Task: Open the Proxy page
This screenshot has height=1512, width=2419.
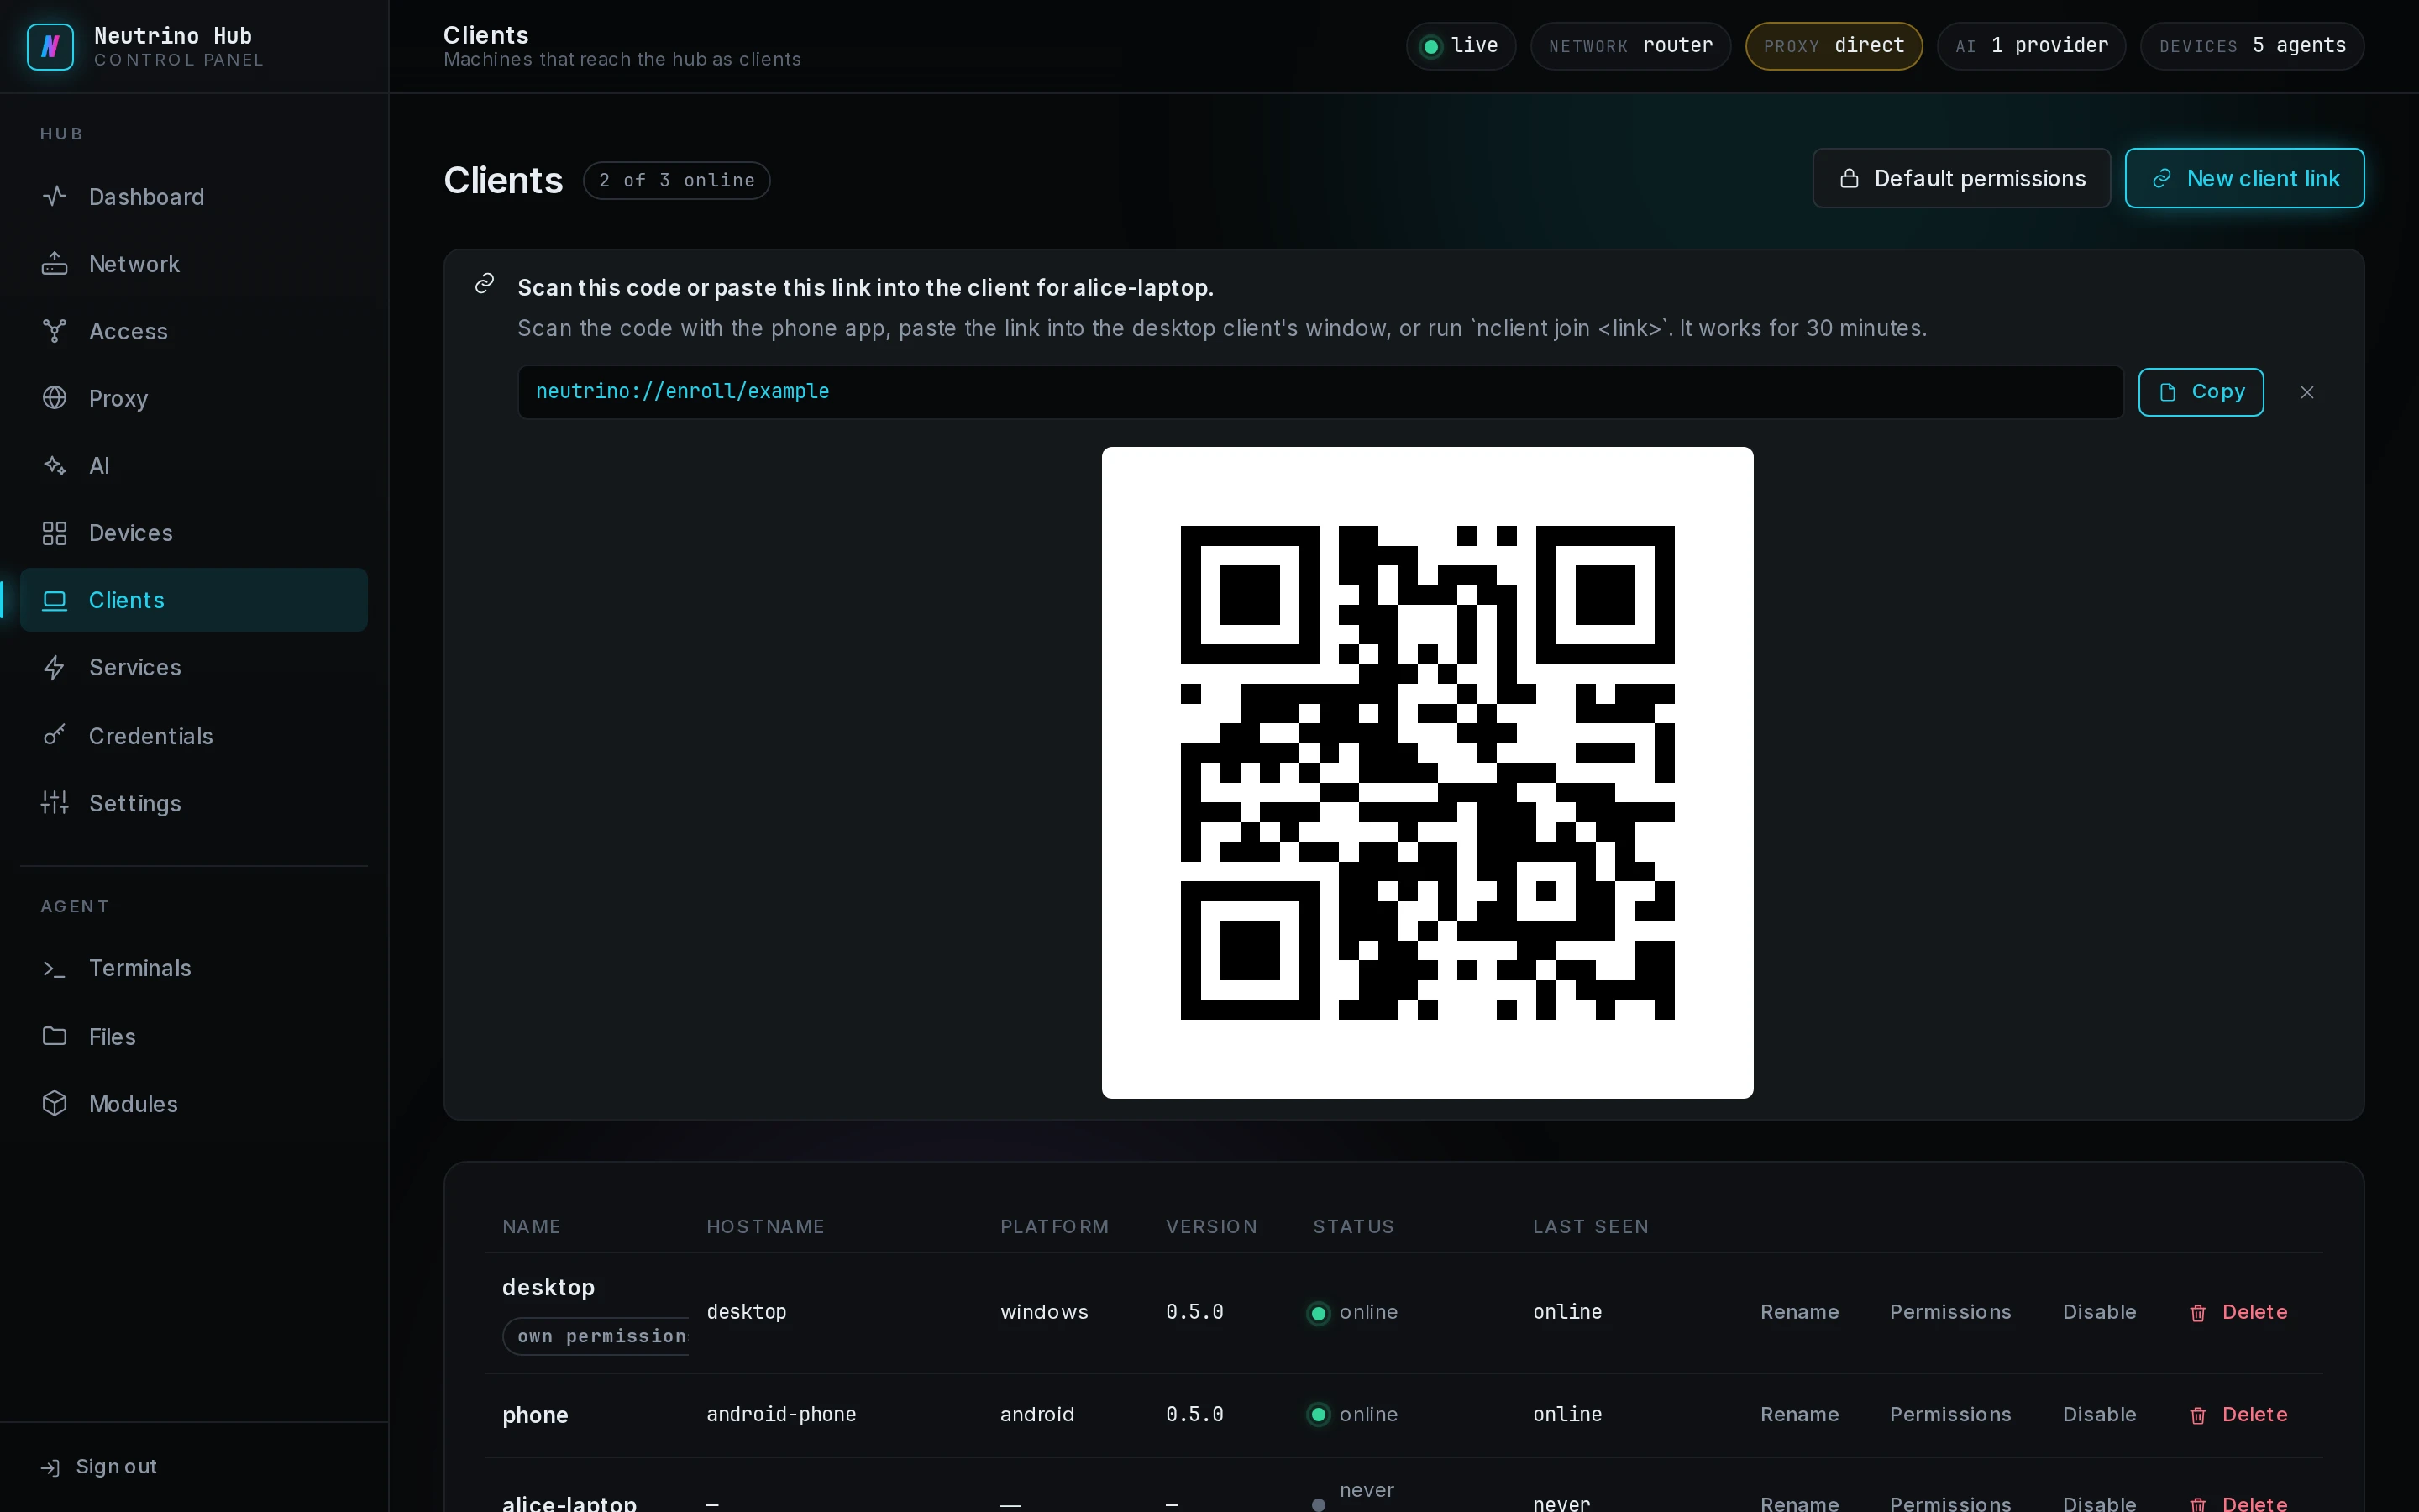Action: [194, 398]
